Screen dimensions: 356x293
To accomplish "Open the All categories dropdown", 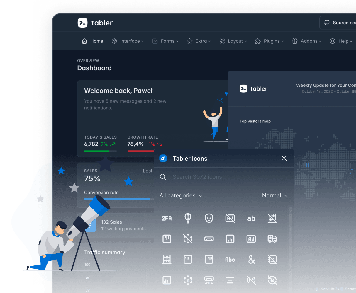I will coord(181,195).
